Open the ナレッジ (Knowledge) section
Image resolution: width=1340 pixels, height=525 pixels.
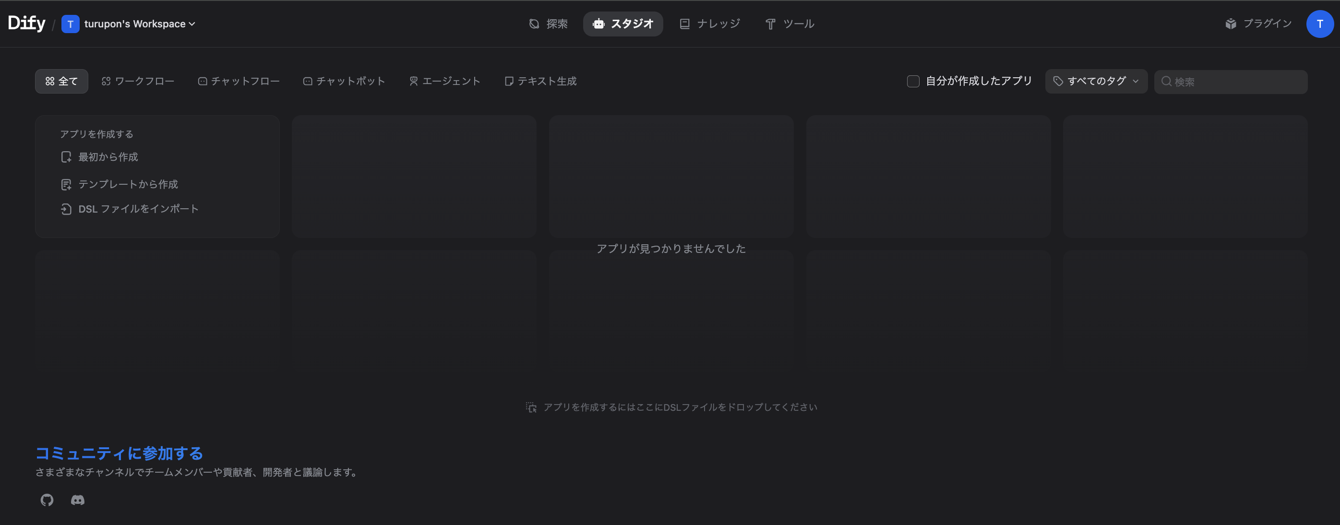(710, 24)
